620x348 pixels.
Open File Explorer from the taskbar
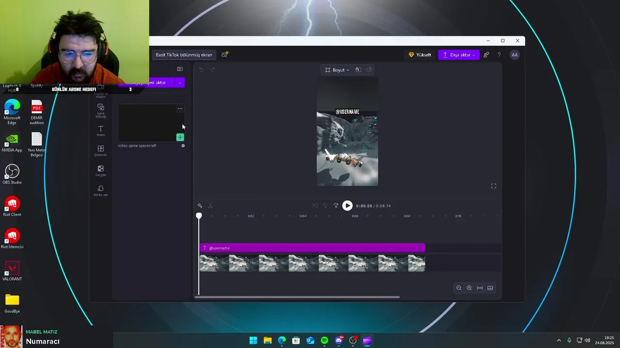[x=267, y=341]
